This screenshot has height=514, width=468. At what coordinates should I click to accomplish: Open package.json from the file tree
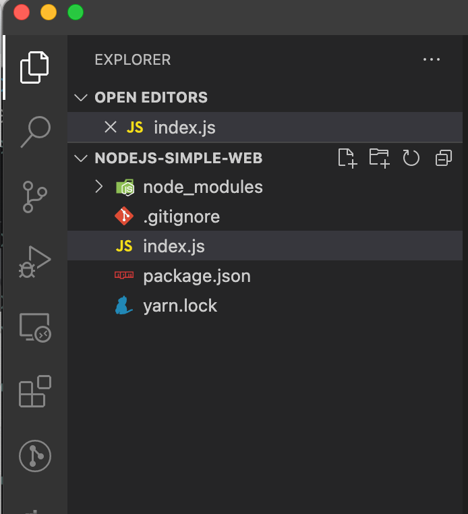click(x=196, y=276)
